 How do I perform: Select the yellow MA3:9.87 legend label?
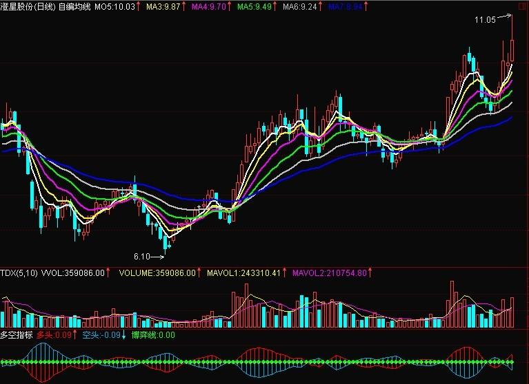(x=163, y=7)
